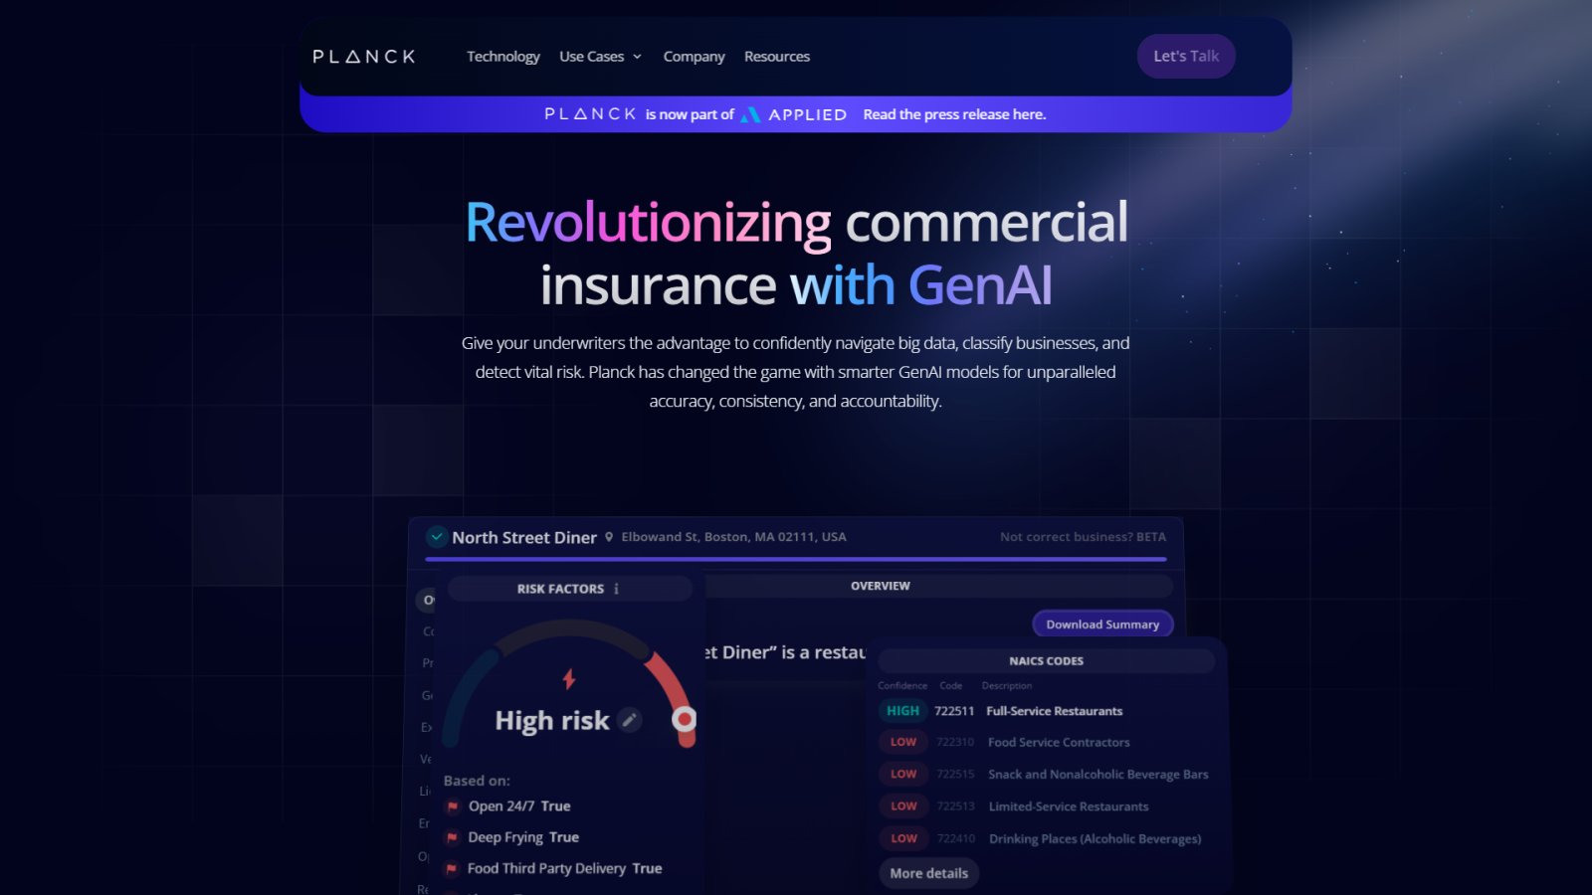Screen dimensions: 1592x895
Task: Toggle the checkmark beside North Street Diner
Action: click(436, 537)
